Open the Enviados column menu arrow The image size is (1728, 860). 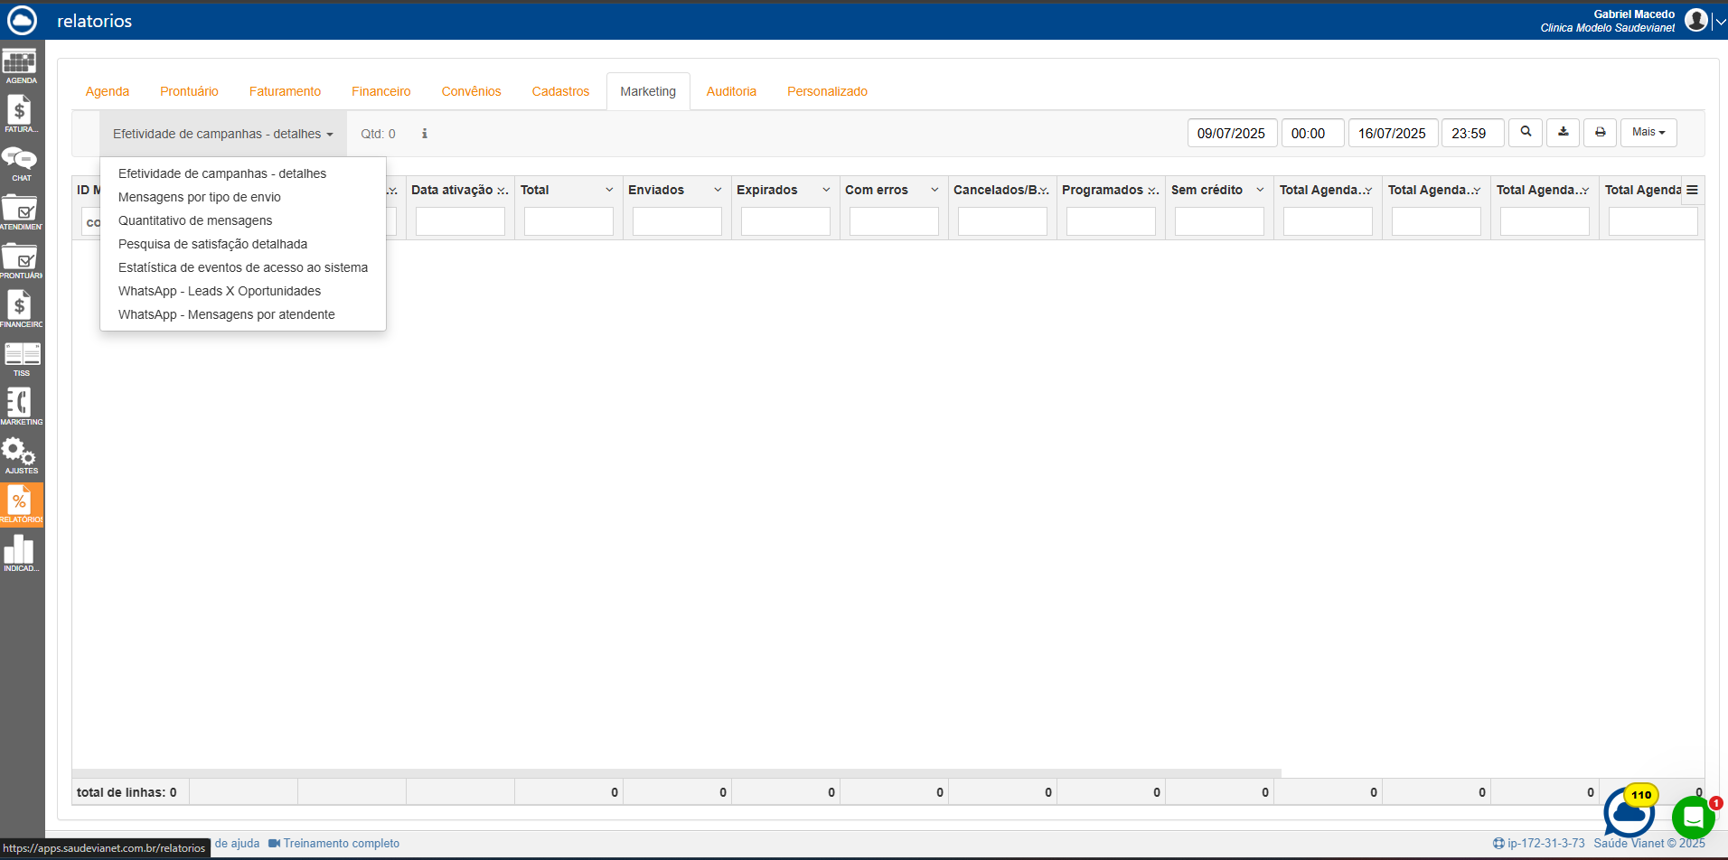[x=718, y=190]
